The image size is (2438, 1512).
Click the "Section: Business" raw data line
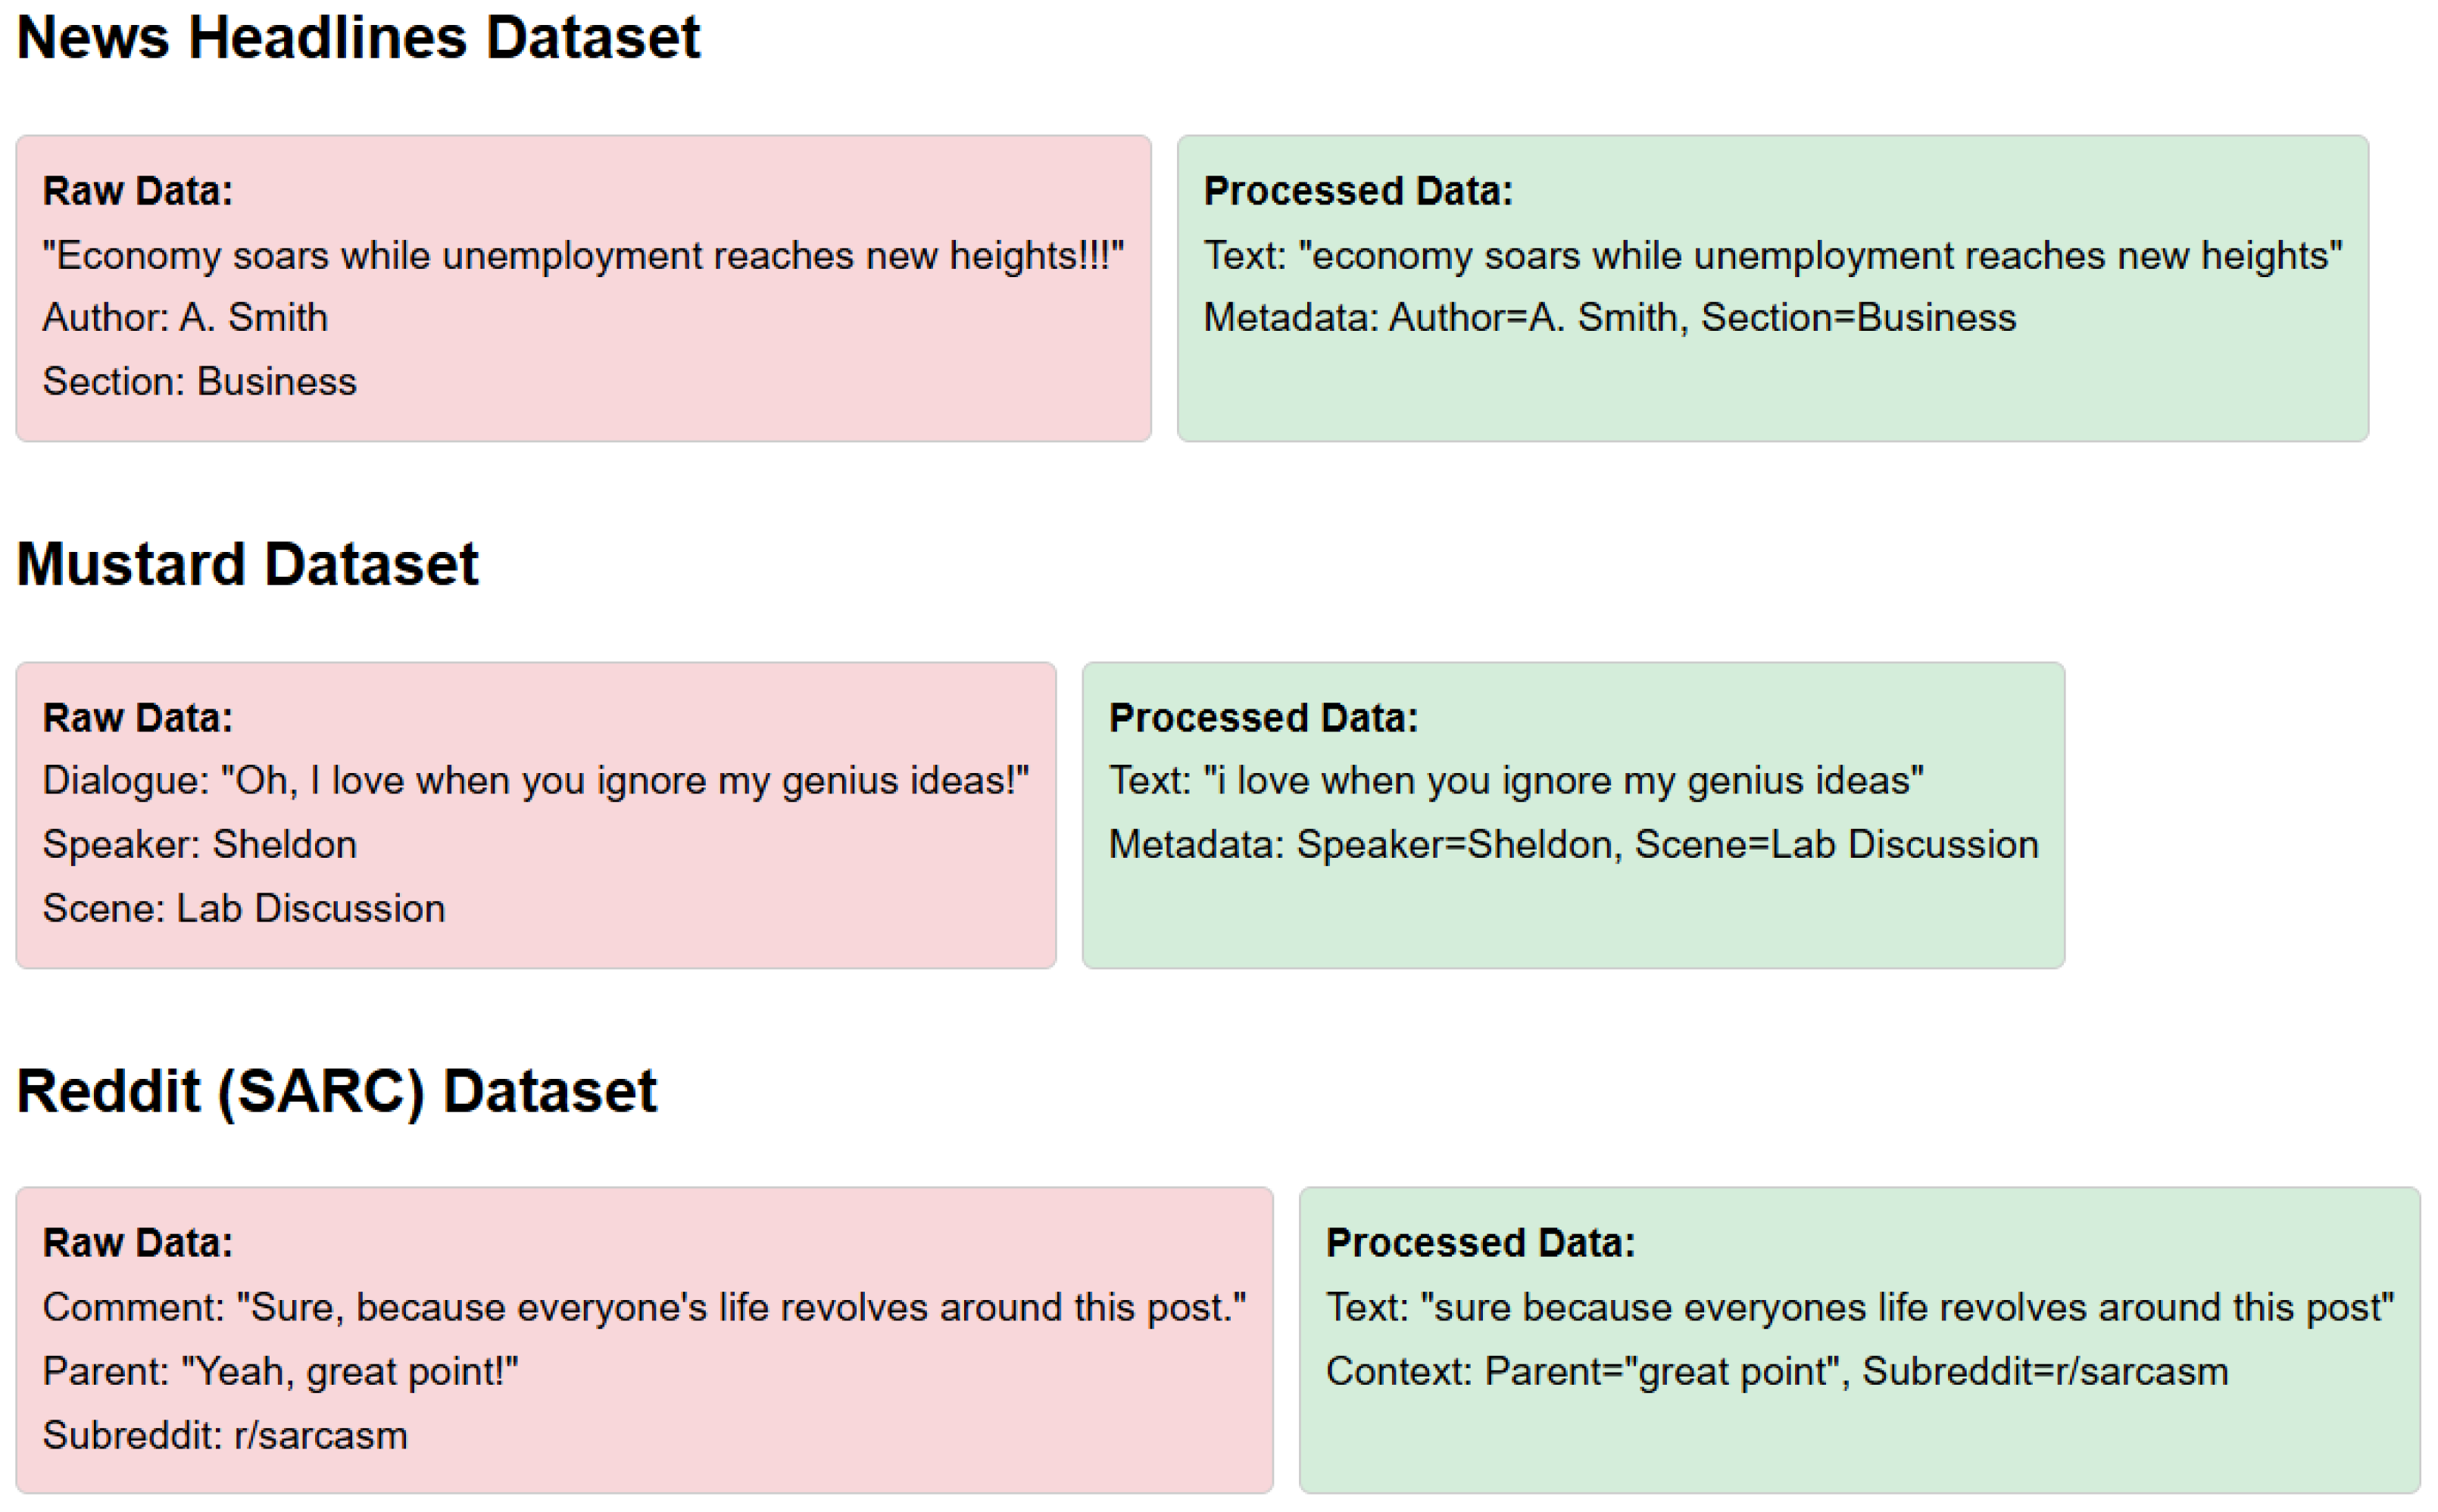click(199, 382)
